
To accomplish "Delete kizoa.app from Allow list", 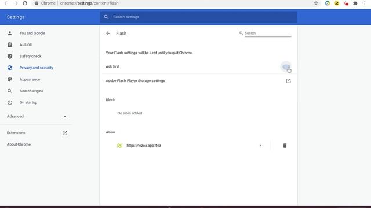I will tap(285, 146).
